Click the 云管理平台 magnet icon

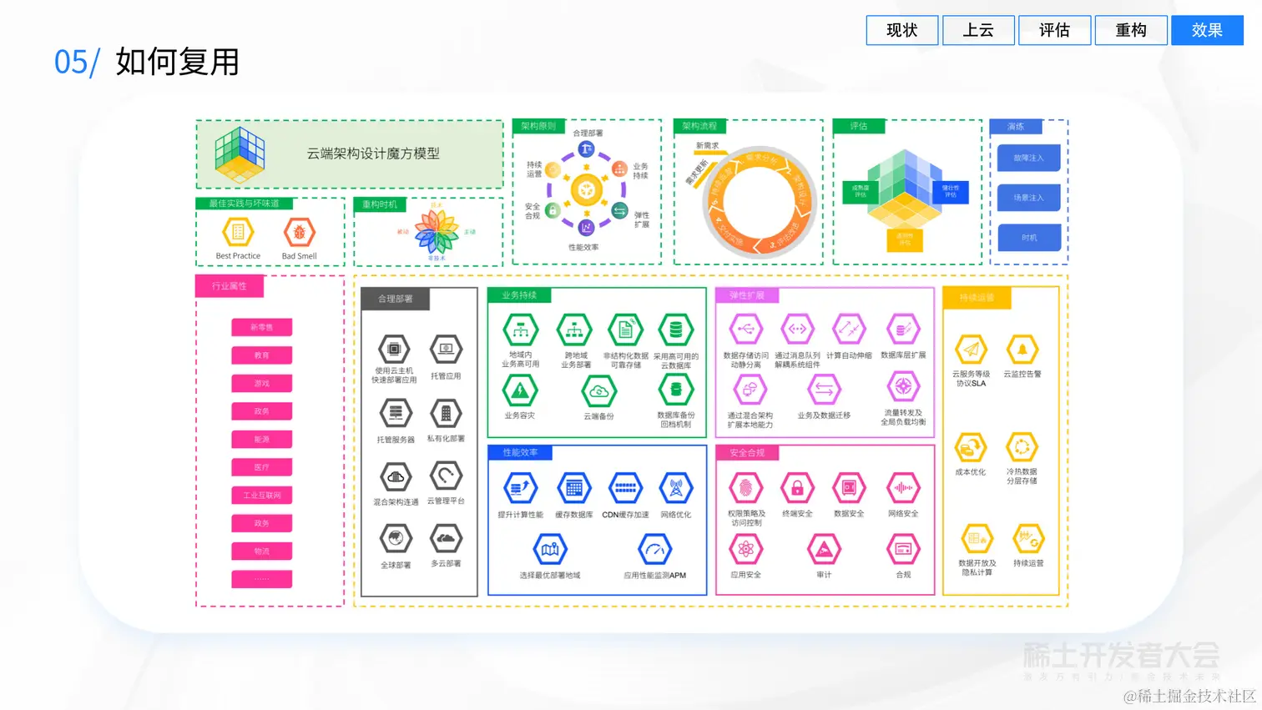446,476
